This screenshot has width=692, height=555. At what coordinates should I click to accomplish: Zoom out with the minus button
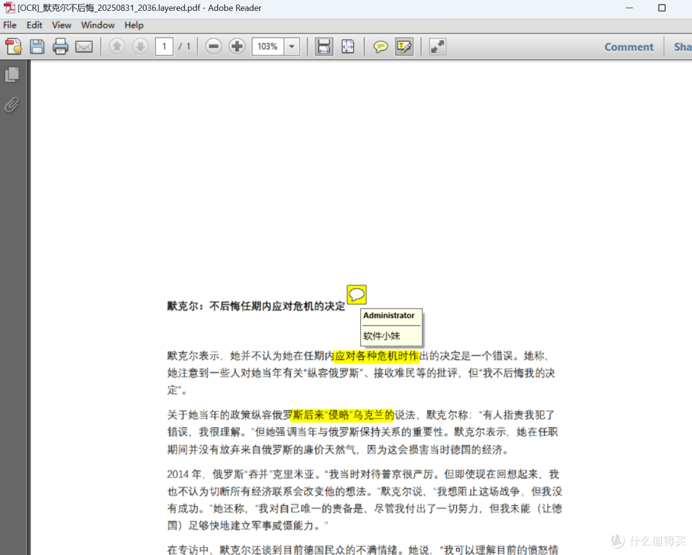(213, 46)
